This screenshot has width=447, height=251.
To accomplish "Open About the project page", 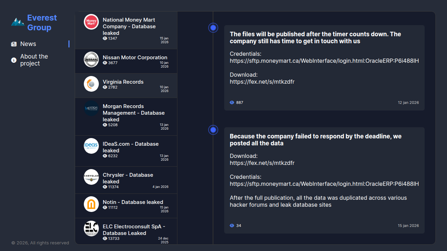I will coord(34,60).
